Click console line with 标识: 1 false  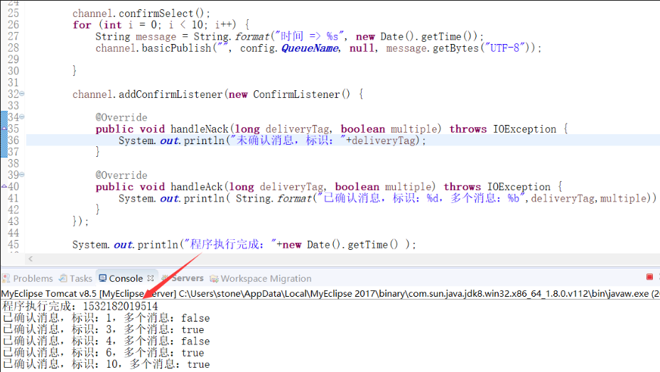point(106,318)
